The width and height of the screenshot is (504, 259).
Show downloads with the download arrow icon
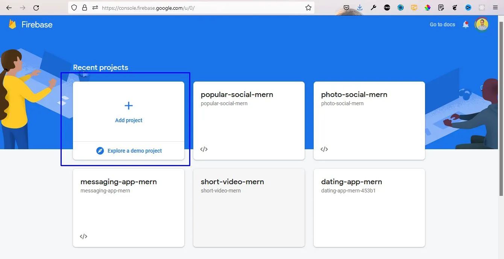pos(360,8)
